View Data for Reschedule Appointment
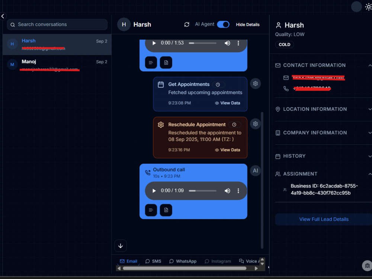Screen dimensions: 372x279 [228, 150]
